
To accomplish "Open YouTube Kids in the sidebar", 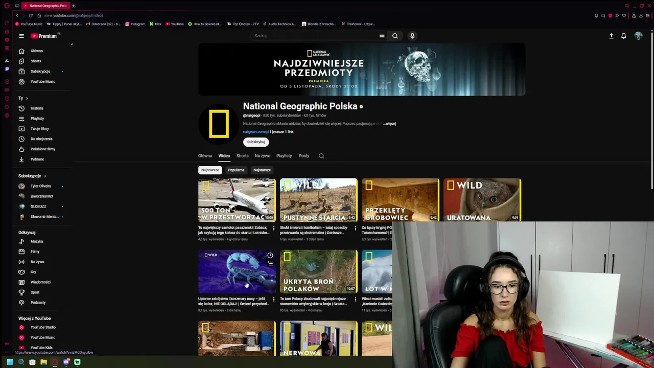I will click(x=41, y=348).
